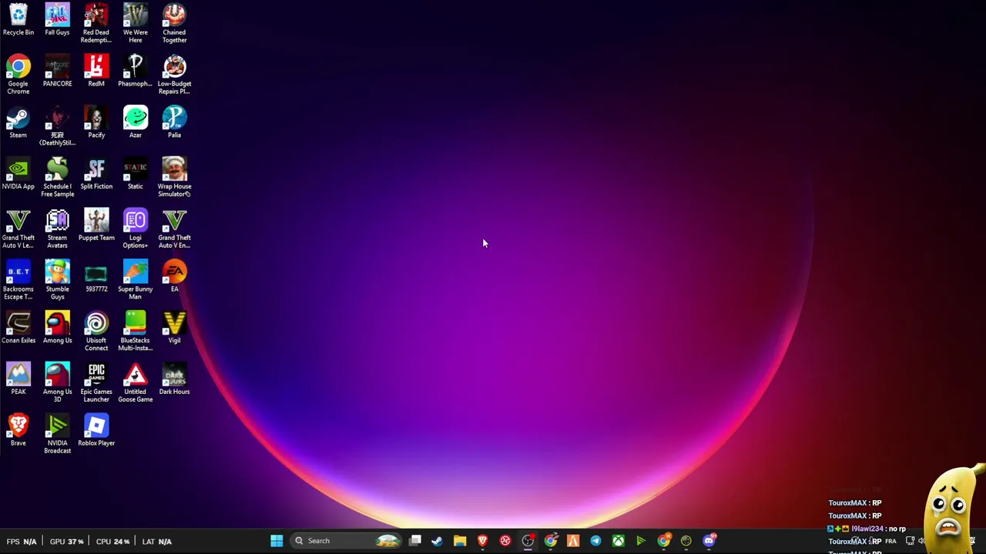
Task: Open Stream Avatars desktop shortcut
Action: point(57,229)
